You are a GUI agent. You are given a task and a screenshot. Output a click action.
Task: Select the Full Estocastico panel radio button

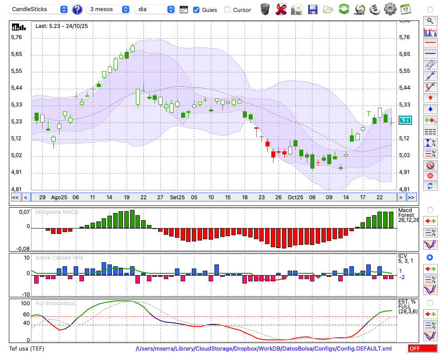coord(430,303)
